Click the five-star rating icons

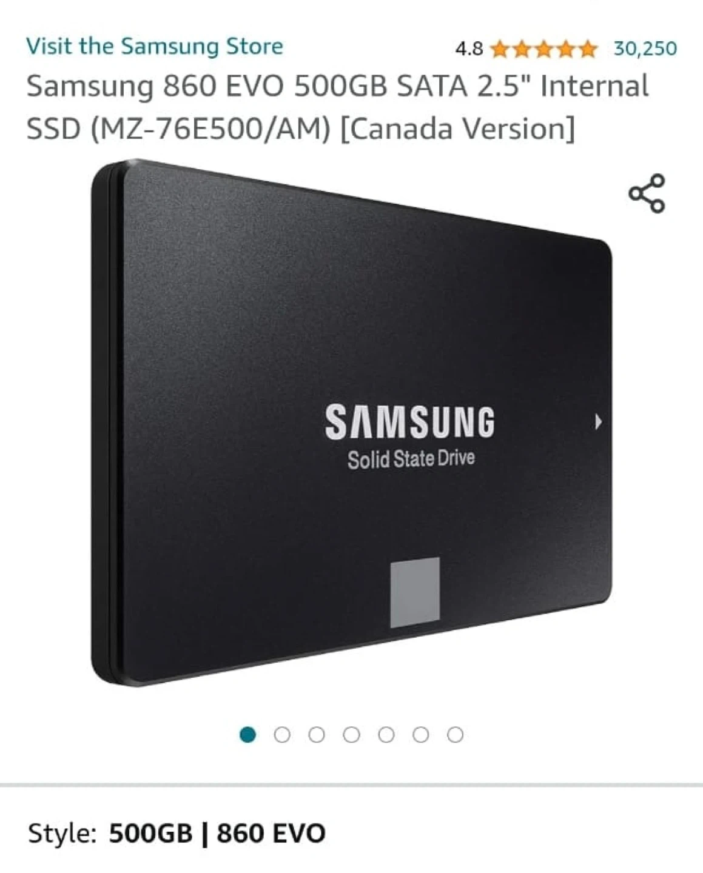tap(543, 48)
